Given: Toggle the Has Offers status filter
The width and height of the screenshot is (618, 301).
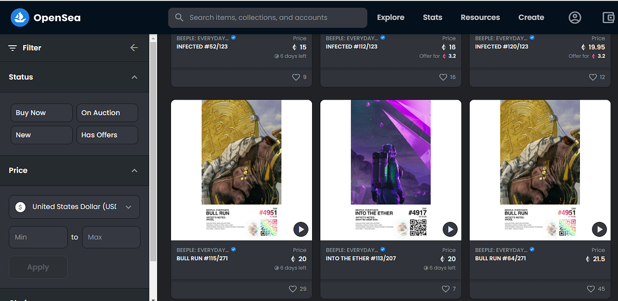Looking at the screenshot, I should pyautogui.click(x=107, y=135).
